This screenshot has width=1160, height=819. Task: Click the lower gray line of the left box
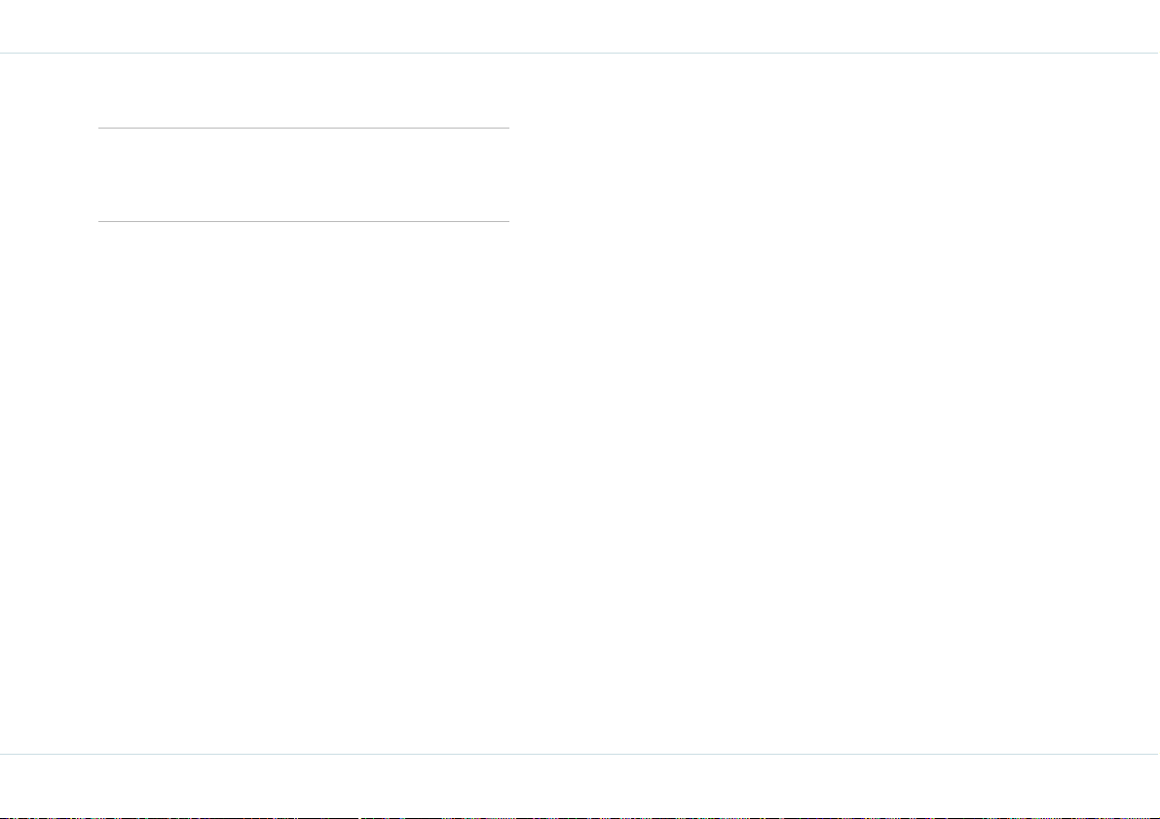(304, 221)
